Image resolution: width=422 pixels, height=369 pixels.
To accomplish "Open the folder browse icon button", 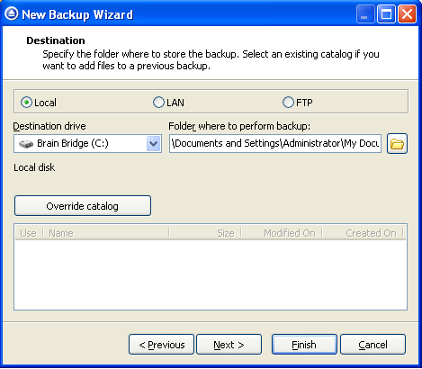I will (397, 144).
